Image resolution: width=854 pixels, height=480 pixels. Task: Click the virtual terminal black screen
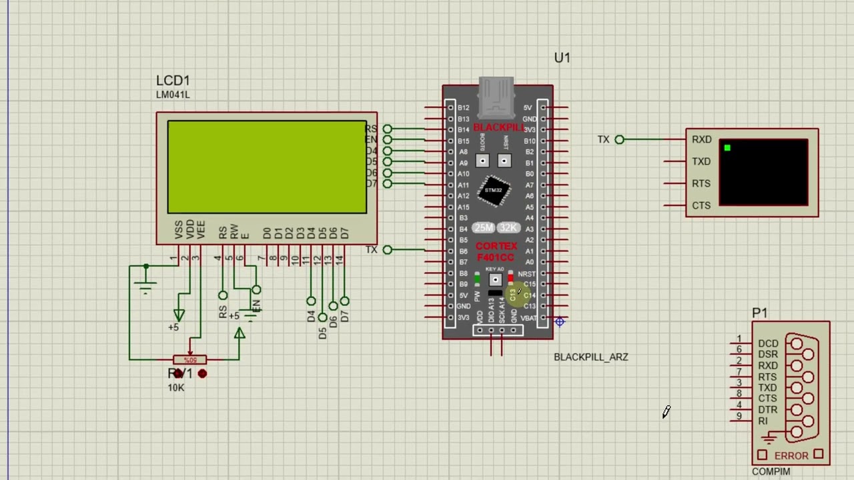763,172
